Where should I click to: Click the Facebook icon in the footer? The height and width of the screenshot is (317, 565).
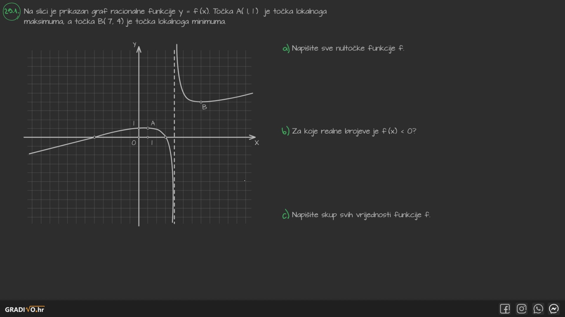click(505, 309)
